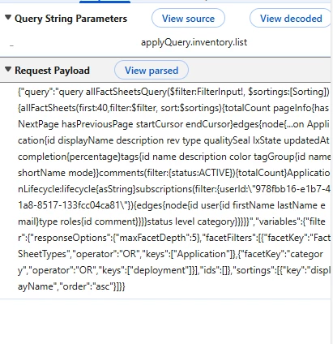Switch payload to View parsed
Screen dimensions: 333x344
tap(152, 70)
